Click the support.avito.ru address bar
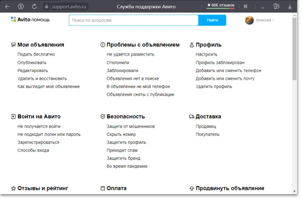This screenshot has width=302, height=199. (x=69, y=7)
